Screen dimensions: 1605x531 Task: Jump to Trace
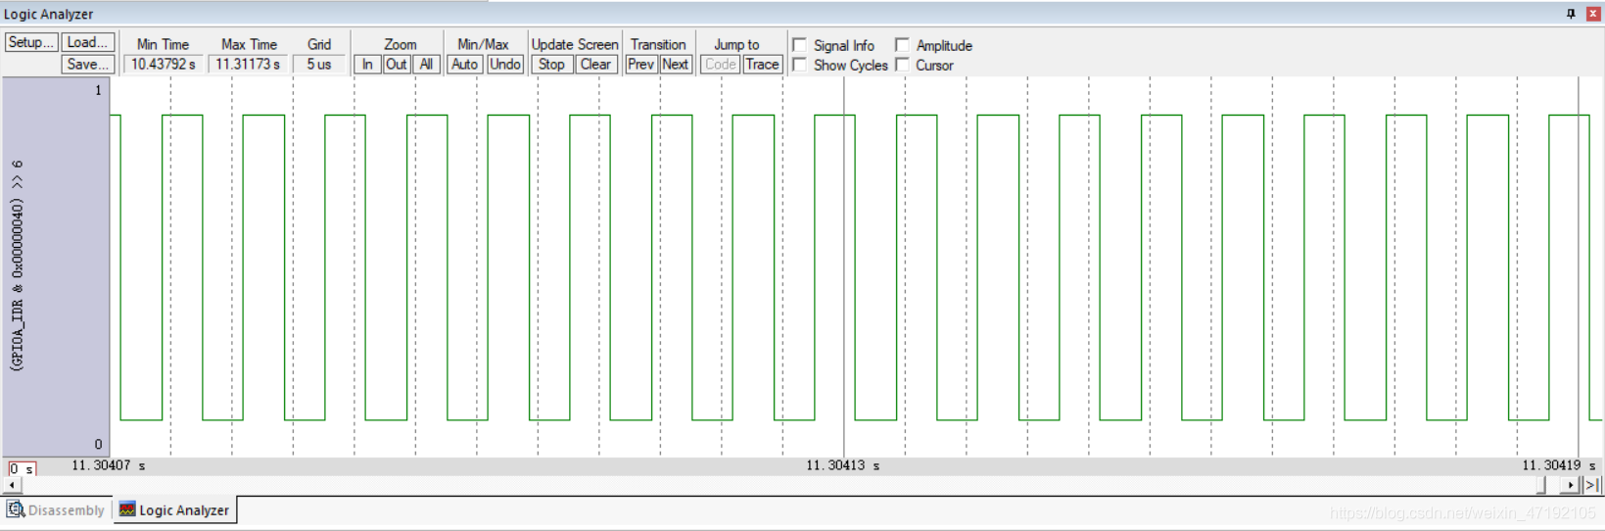tap(762, 64)
